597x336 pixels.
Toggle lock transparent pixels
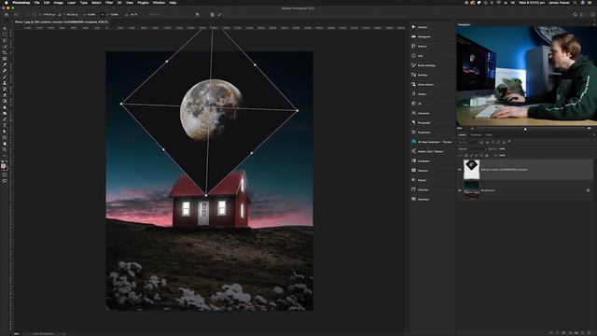click(x=466, y=156)
